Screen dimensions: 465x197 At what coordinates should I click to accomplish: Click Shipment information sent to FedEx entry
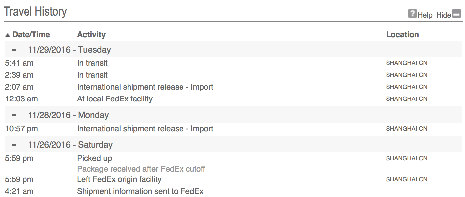233,191
